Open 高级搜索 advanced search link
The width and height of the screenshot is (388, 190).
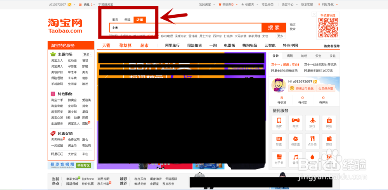[293, 27]
